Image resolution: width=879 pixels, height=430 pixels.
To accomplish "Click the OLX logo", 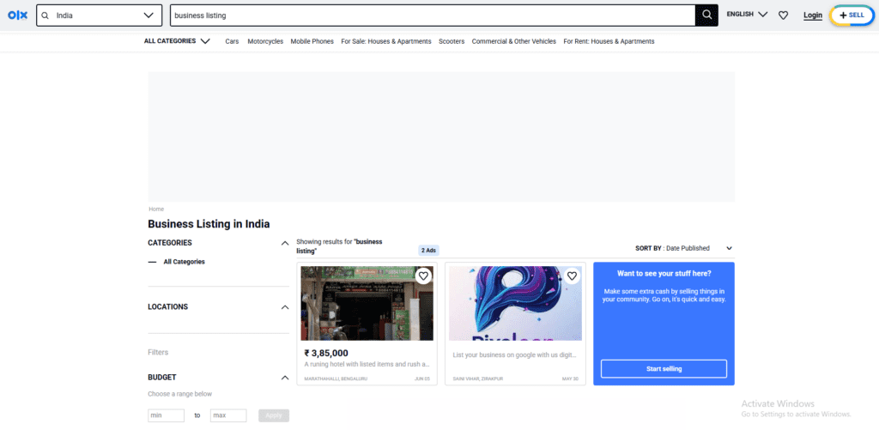I will (17, 15).
